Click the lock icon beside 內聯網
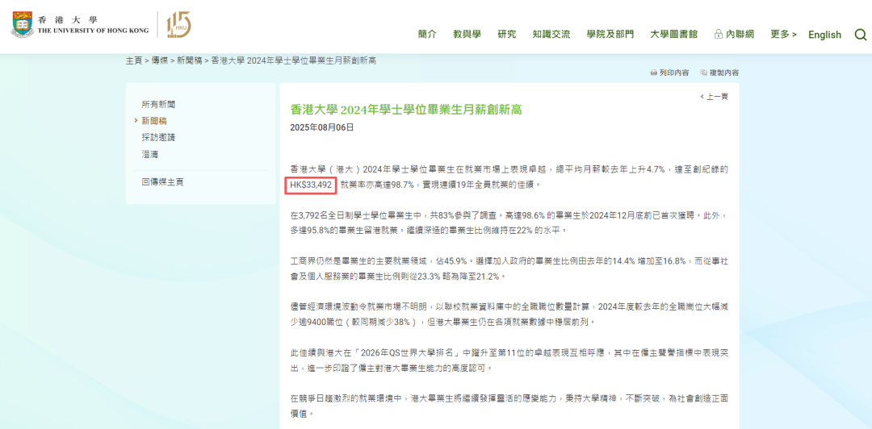The image size is (872, 429). coord(719,35)
